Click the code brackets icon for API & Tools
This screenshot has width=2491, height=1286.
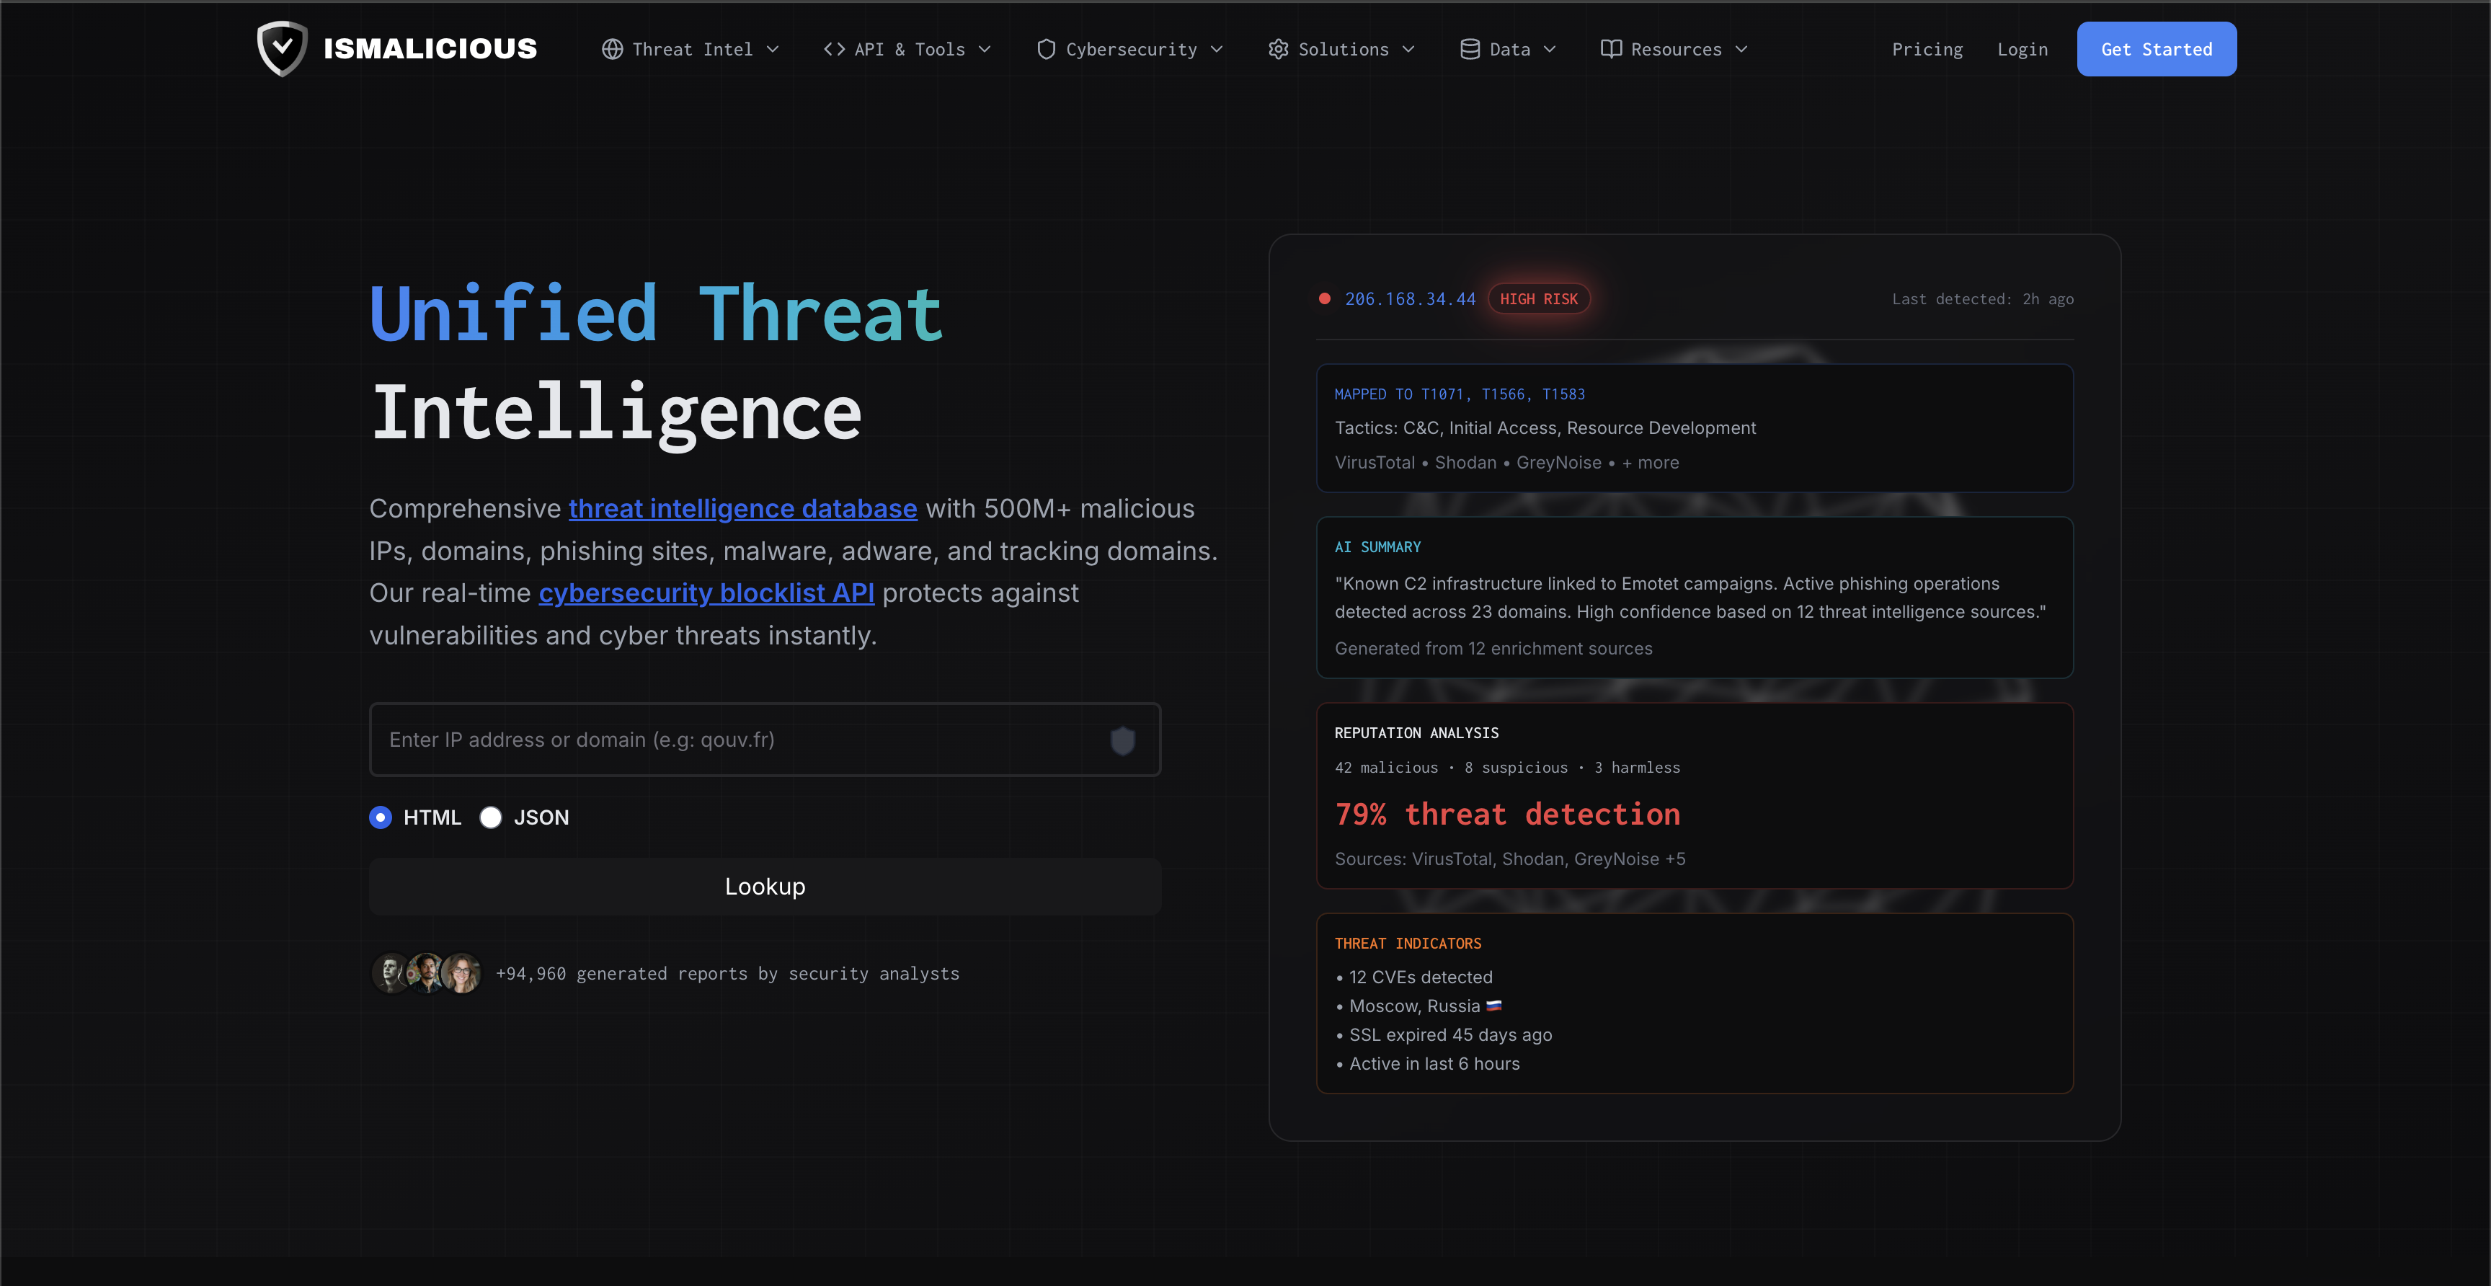[833, 49]
